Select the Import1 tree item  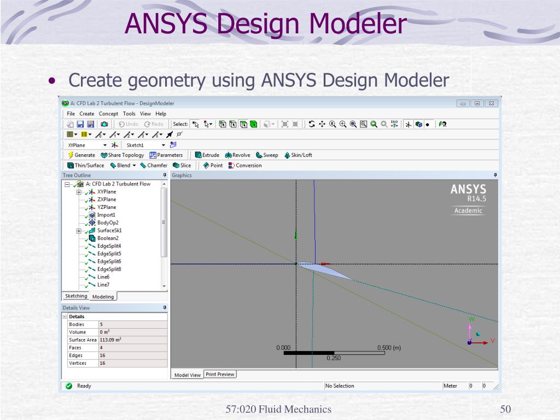coord(106,215)
